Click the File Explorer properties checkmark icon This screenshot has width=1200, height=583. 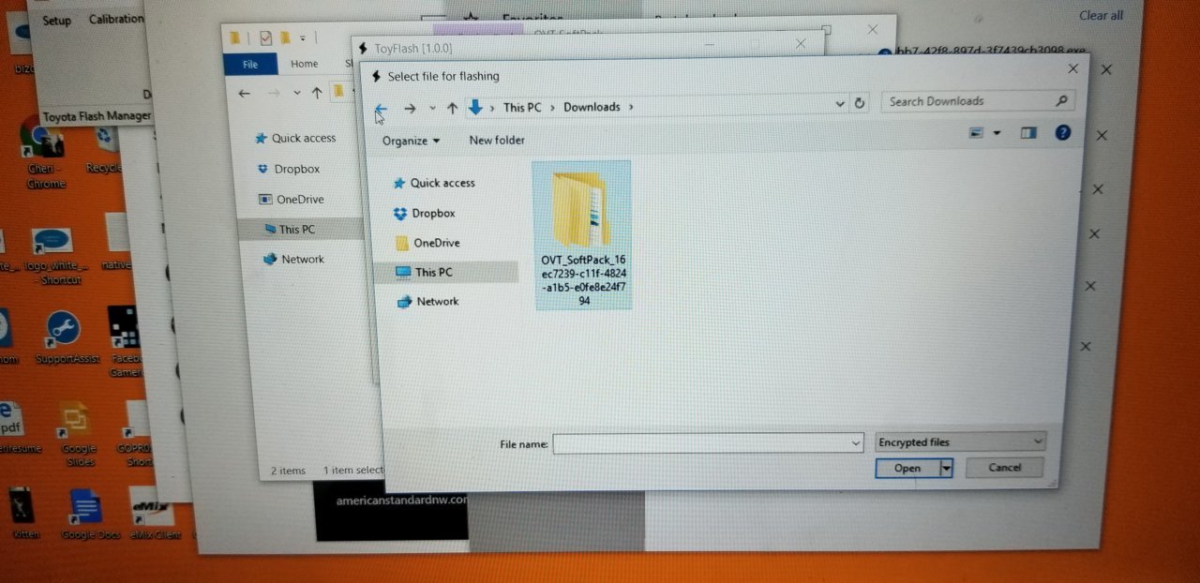(x=266, y=37)
